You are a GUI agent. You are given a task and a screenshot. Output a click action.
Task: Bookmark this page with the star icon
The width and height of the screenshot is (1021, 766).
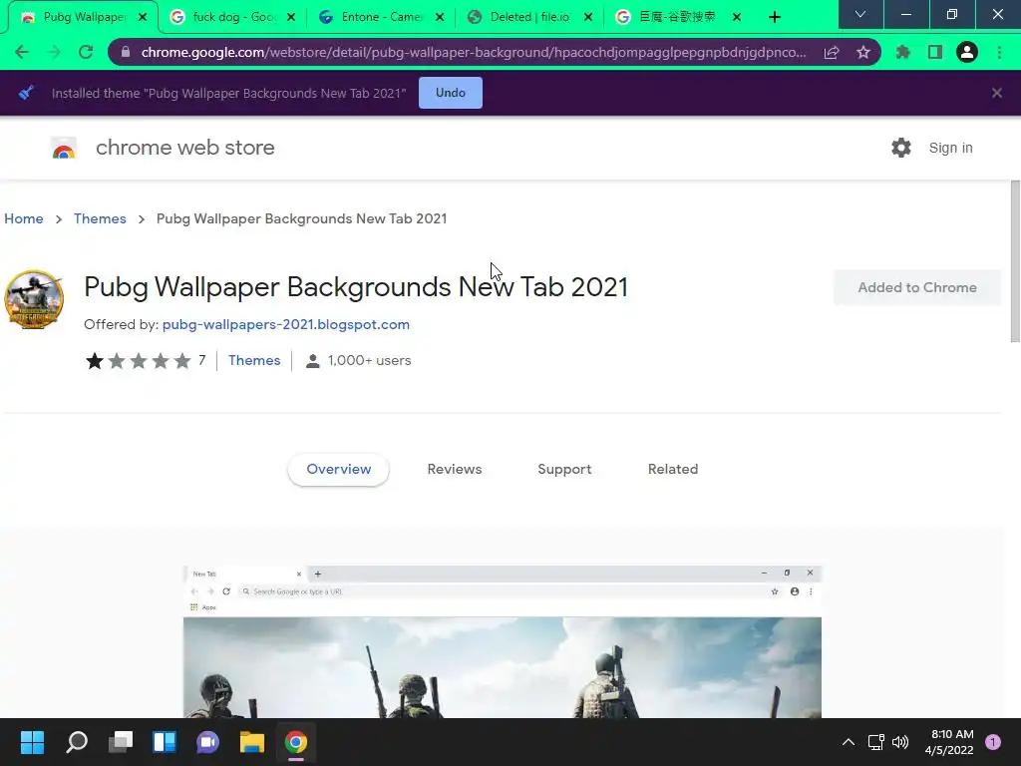pyautogui.click(x=863, y=52)
